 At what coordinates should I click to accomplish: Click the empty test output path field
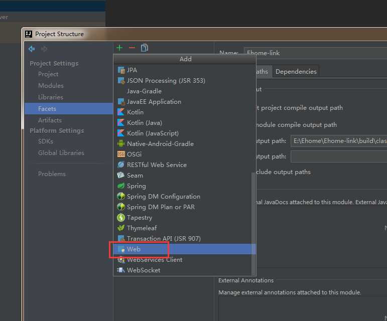click(x=339, y=156)
